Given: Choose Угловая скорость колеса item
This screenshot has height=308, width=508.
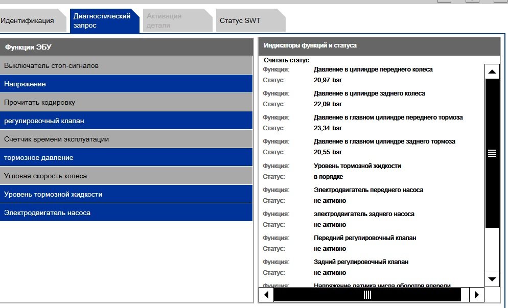Looking at the screenshot, I should [126, 176].
